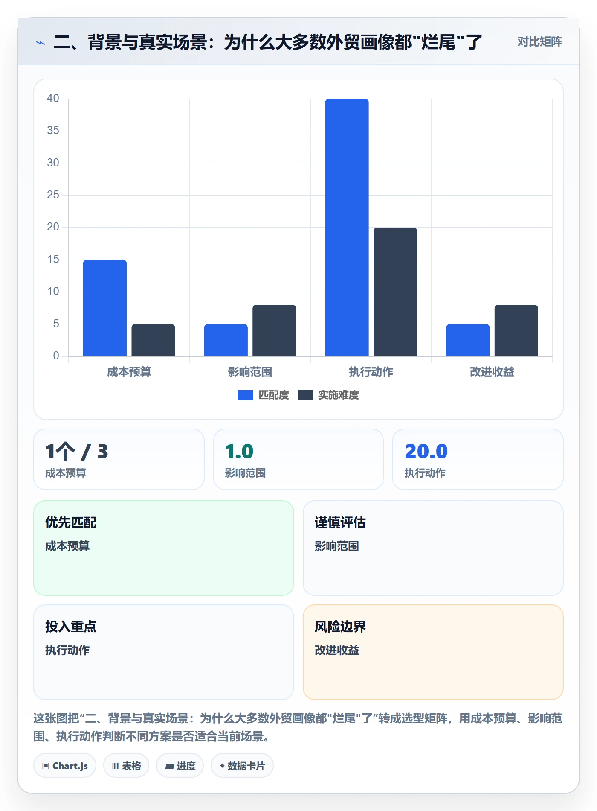Click the progress bar icon beside 进度
This screenshot has height=811, width=597.
click(170, 767)
